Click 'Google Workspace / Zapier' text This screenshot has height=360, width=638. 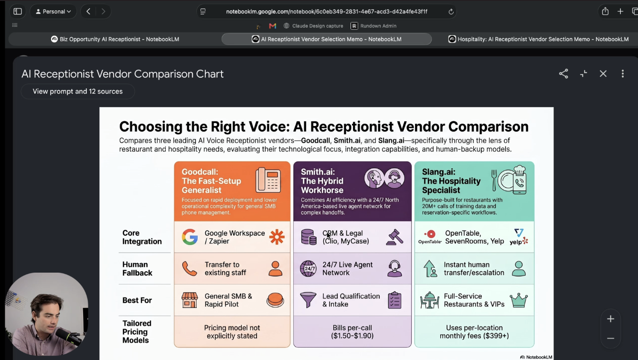coord(234,237)
